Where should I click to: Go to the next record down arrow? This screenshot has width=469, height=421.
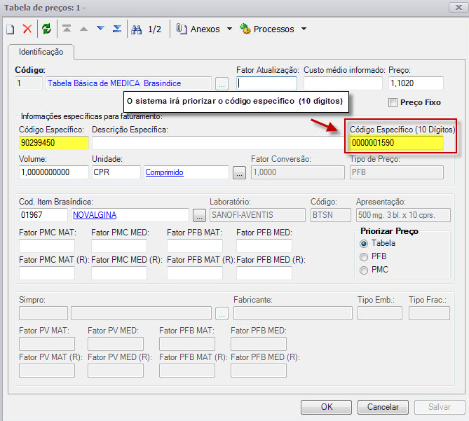[100, 29]
